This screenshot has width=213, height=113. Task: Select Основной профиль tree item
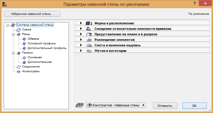pos(42,43)
